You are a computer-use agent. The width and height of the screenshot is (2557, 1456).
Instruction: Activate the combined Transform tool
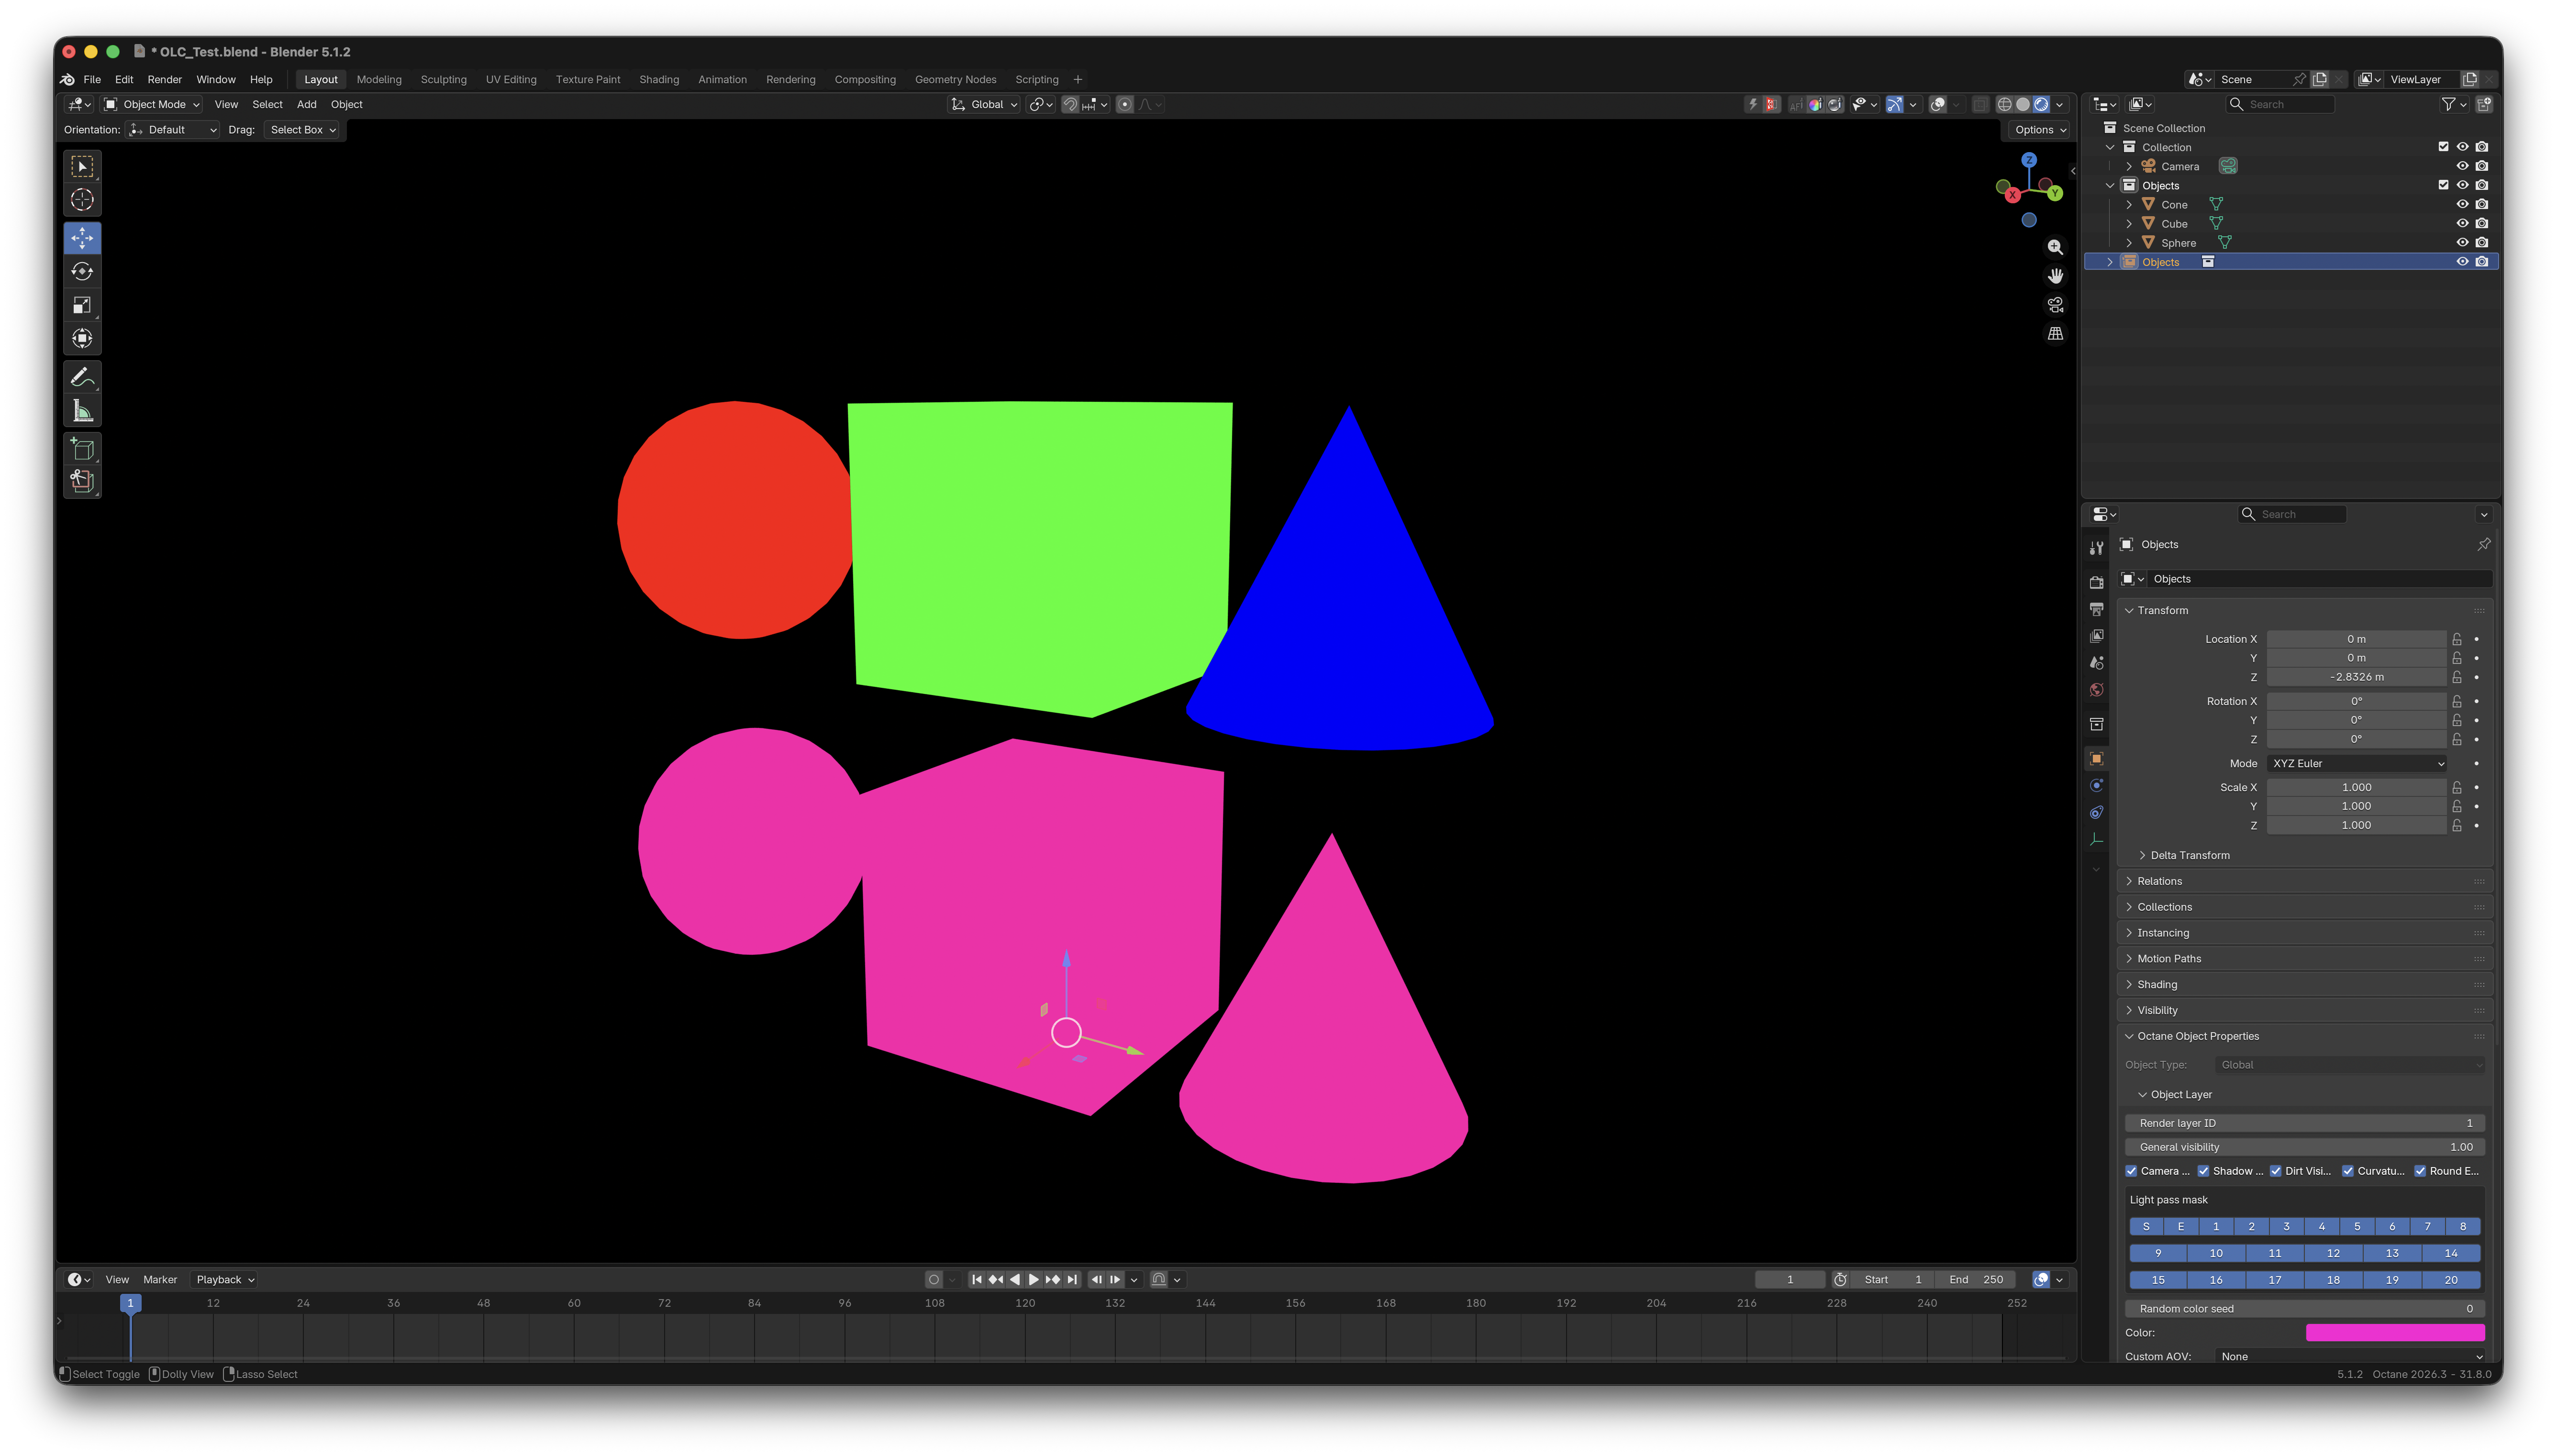pyautogui.click(x=82, y=339)
